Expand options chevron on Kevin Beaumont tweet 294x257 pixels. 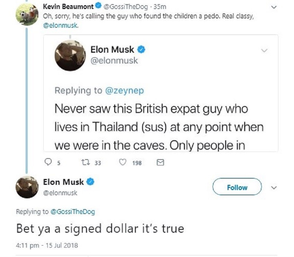[274, 7]
